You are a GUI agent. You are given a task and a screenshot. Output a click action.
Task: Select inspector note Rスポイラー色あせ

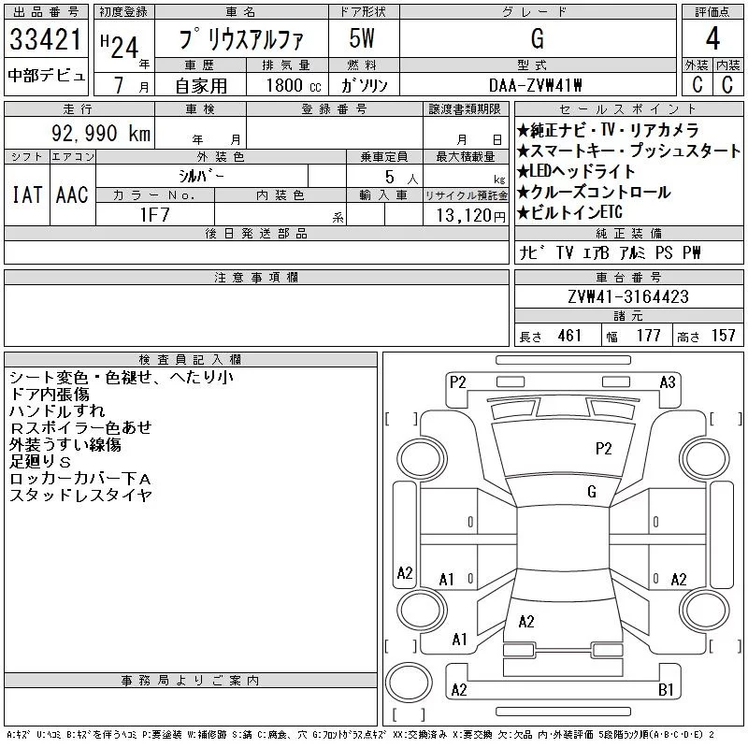(80, 427)
